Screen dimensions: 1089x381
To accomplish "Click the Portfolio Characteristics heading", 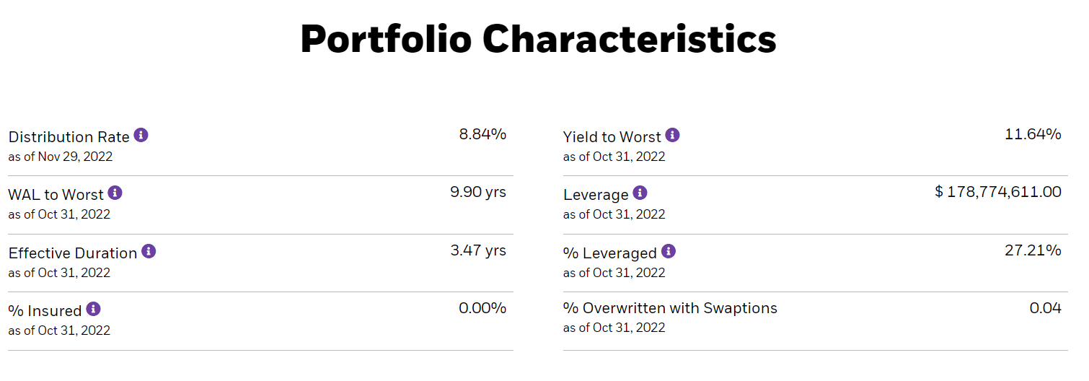I will [538, 39].
